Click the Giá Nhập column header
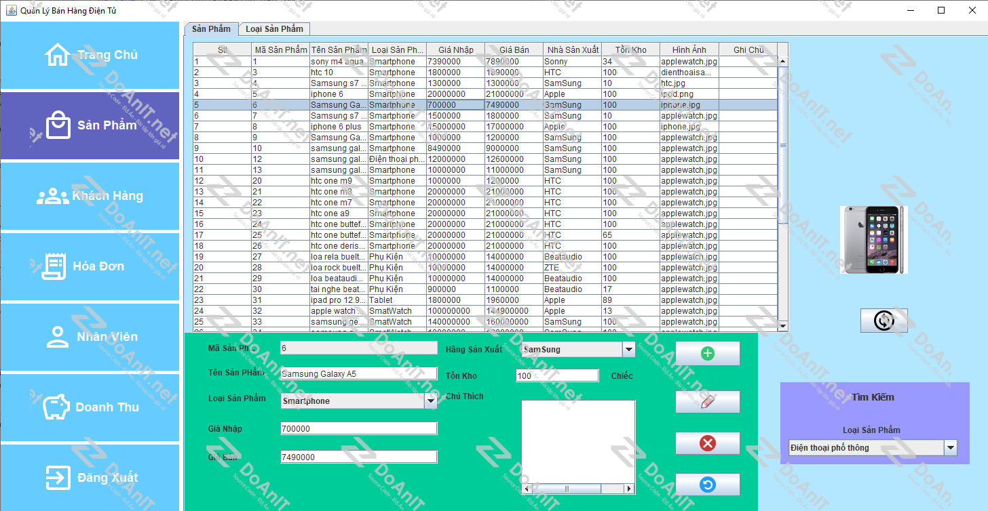This screenshot has height=511, width=988. [x=455, y=50]
